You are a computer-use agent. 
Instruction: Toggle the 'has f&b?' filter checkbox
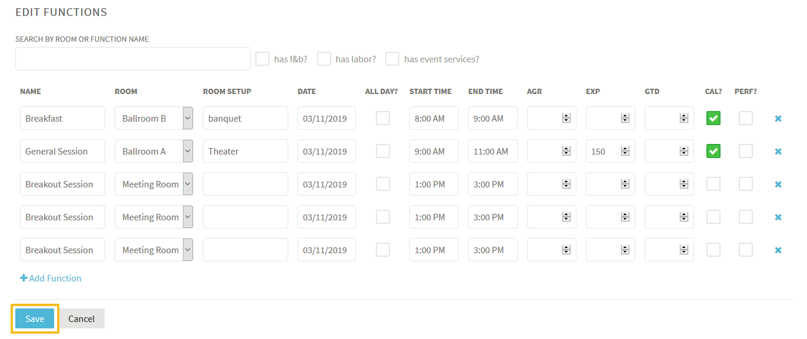pyautogui.click(x=262, y=59)
